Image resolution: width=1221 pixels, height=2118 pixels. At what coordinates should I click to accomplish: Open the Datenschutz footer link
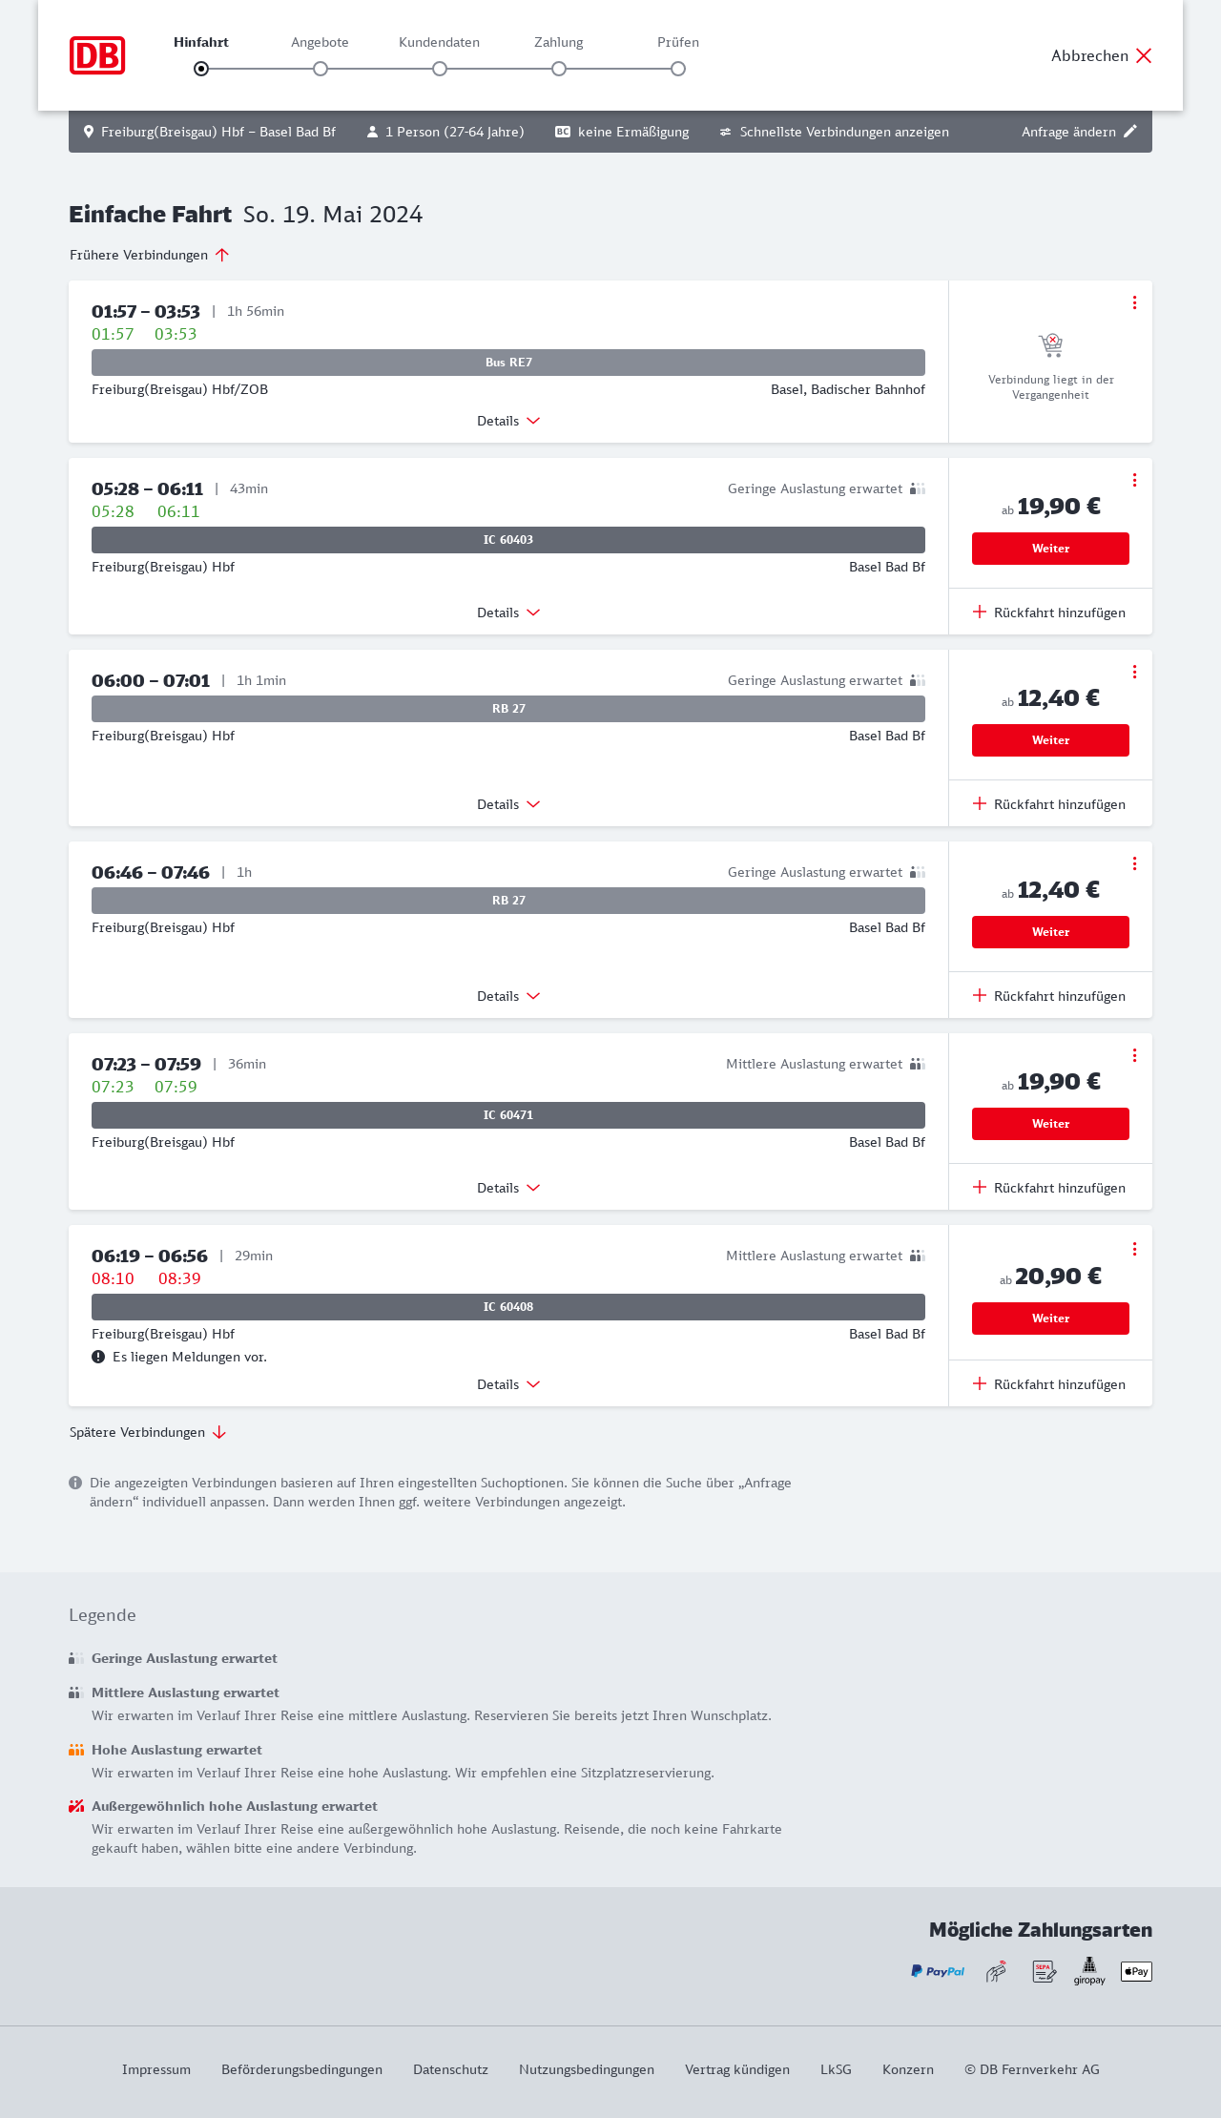(x=450, y=2069)
